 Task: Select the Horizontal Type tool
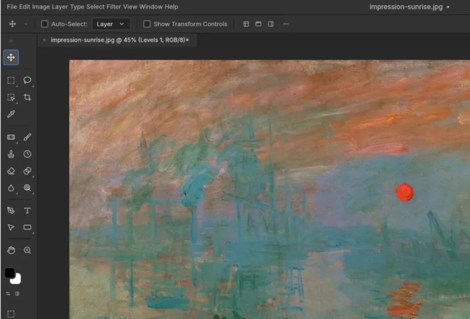[27, 211]
